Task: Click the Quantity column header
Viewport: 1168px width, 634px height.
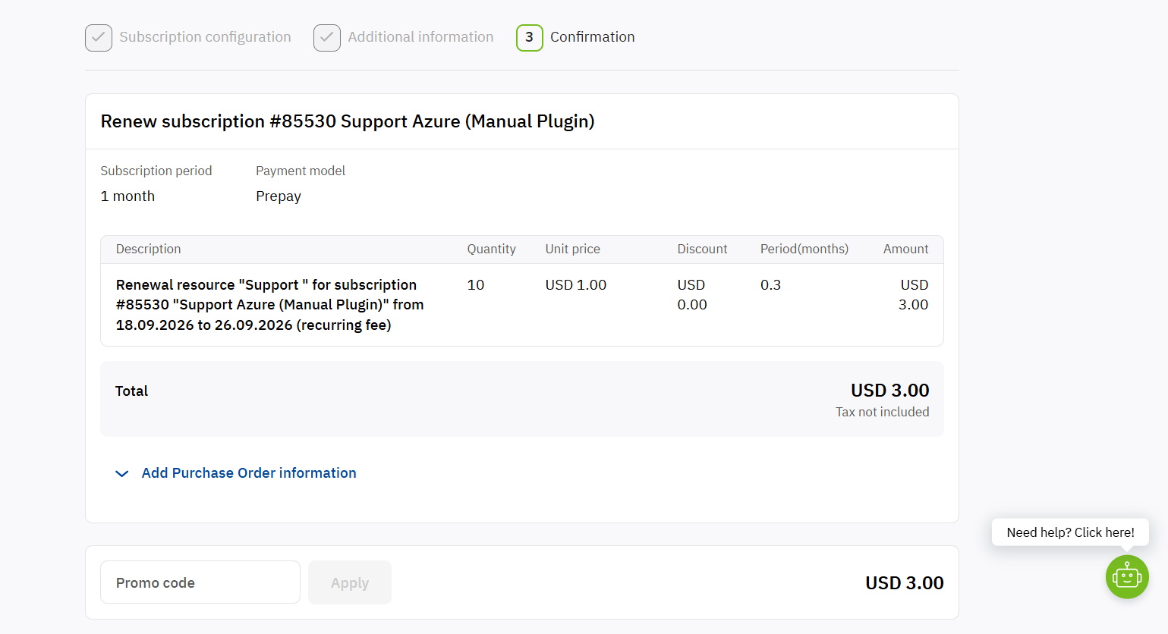Action: (491, 249)
